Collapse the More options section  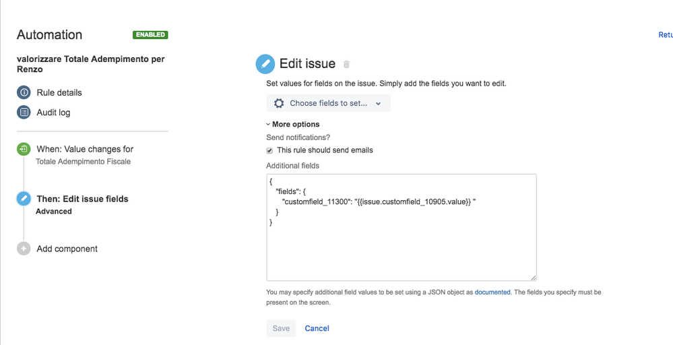pos(293,124)
